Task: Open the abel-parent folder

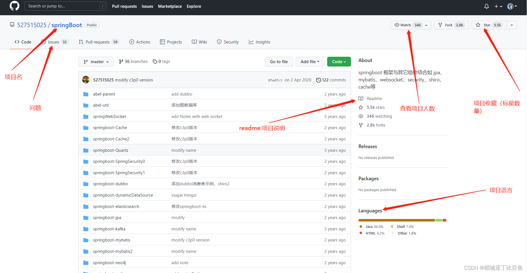Action: click(x=104, y=94)
